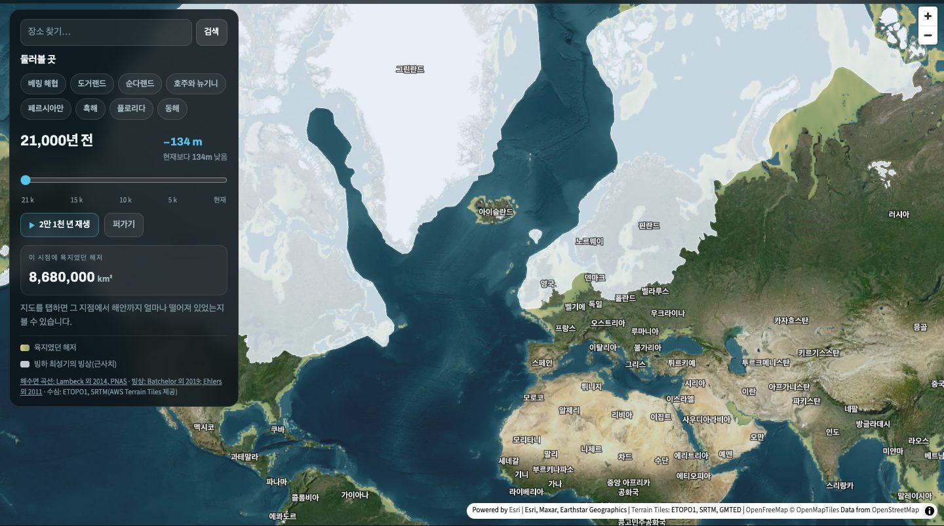Image resolution: width=944 pixels, height=526 pixels.
Task: Click the 퍼가기 share button
Action: coord(124,225)
